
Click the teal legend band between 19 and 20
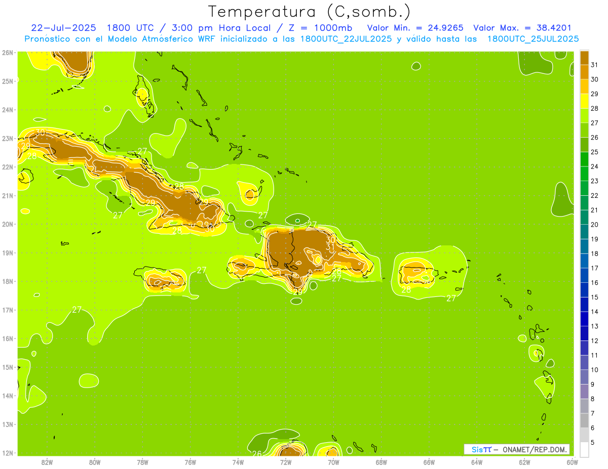pos(584,231)
